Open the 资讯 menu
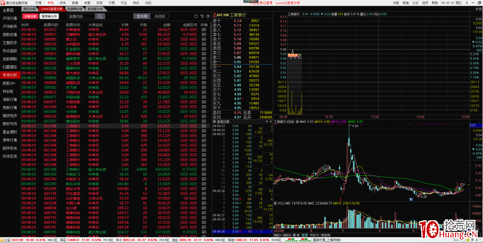This screenshot has height=243, width=483. [x=63, y=3]
